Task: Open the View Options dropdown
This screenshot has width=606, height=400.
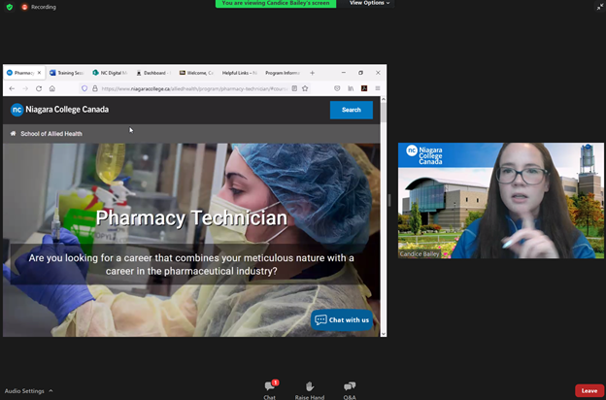Action: [369, 3]
